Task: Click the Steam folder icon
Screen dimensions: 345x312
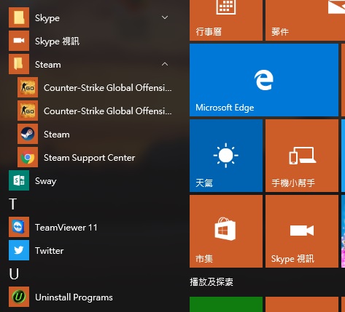Action: [x=19, y=64]
